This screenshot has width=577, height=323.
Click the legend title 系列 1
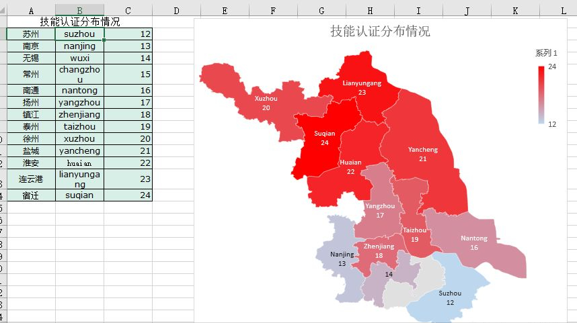[x=546, y=53]
